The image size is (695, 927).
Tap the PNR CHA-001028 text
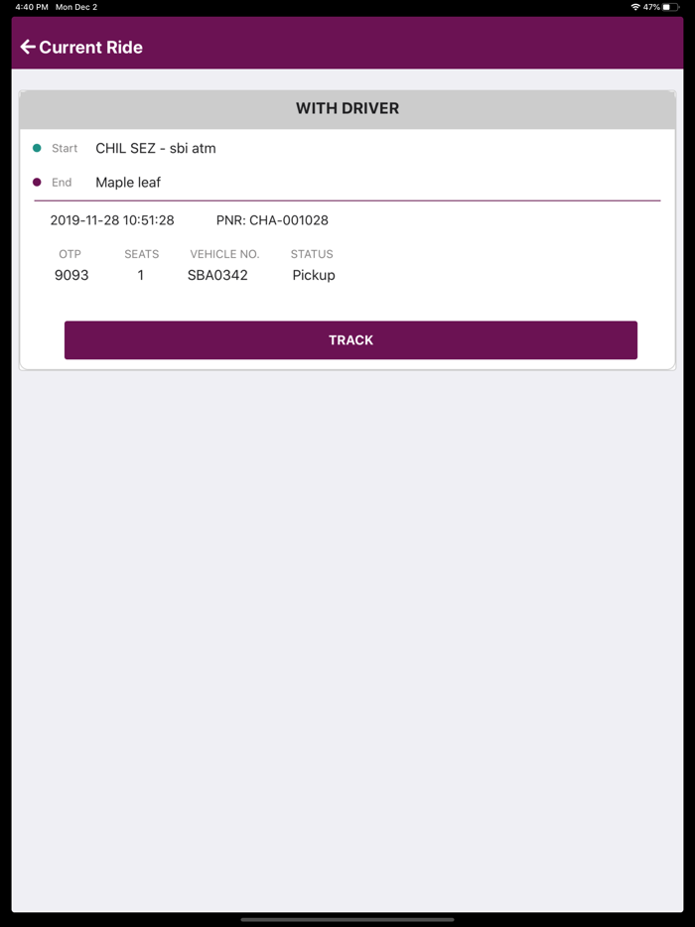click(x=272, y=220)
